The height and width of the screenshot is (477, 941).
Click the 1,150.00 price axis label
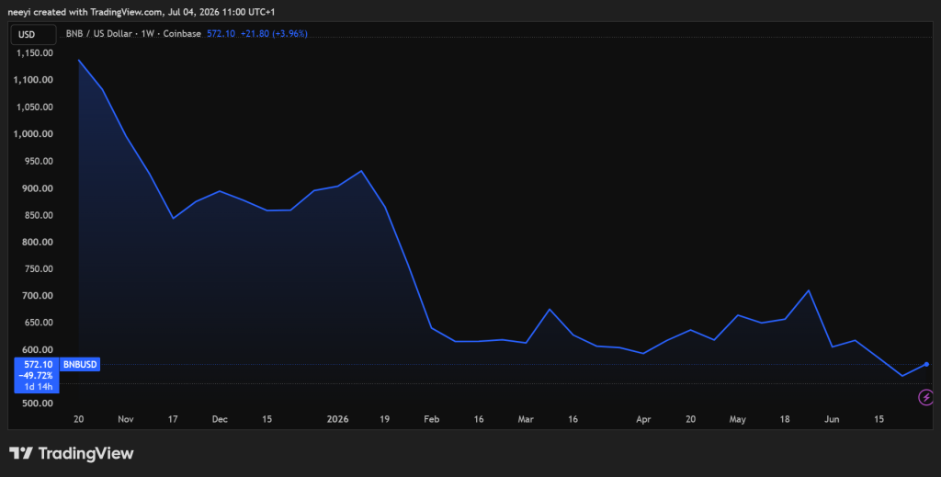pyautogui.click(x=35, y=52)
